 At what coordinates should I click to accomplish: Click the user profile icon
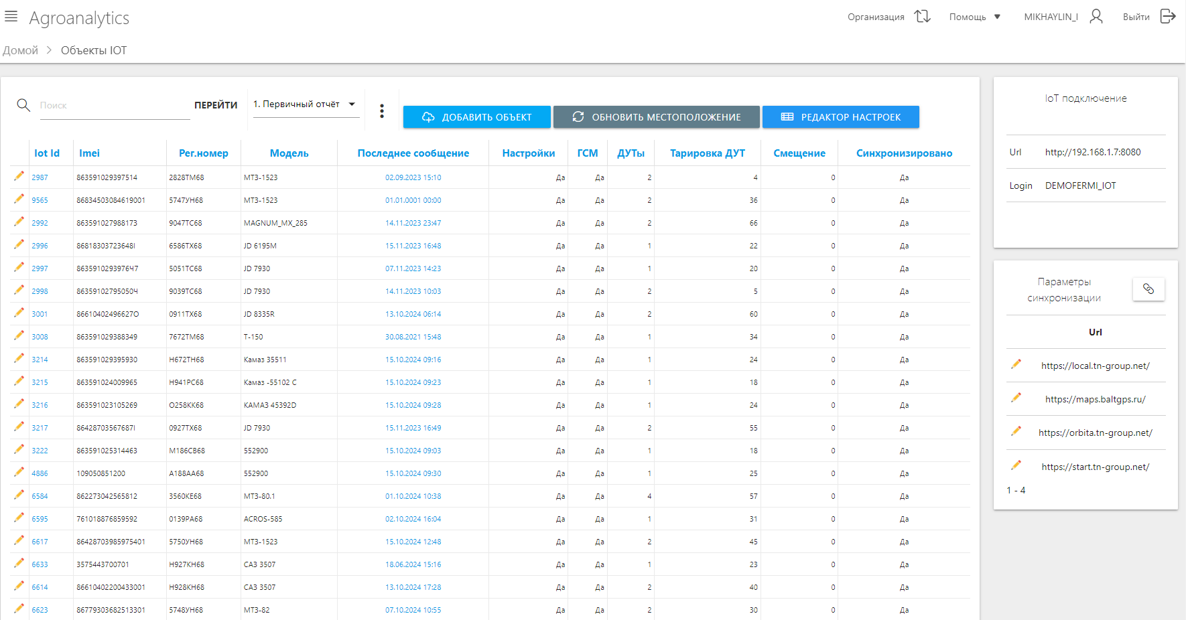pos(1096,17)
